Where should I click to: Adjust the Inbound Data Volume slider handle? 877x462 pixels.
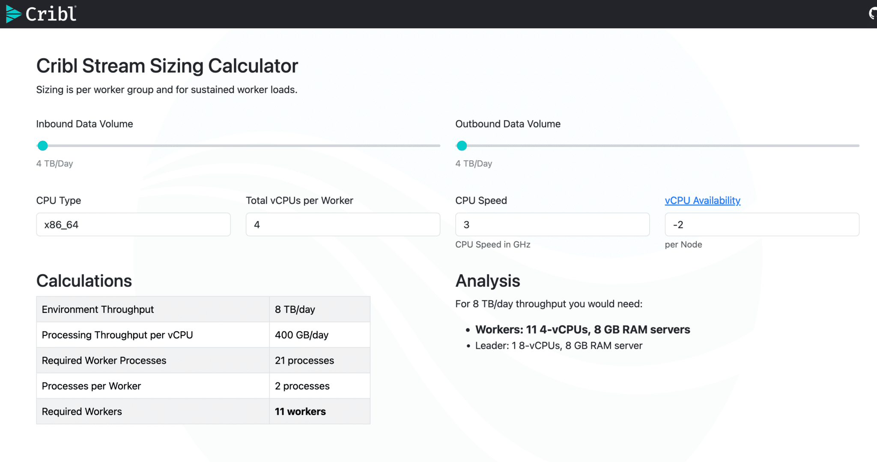point(42,146)
